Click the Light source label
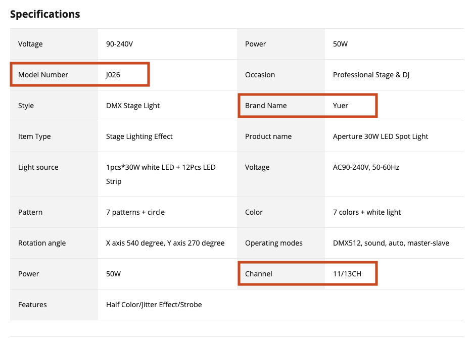 coord(38,167)
